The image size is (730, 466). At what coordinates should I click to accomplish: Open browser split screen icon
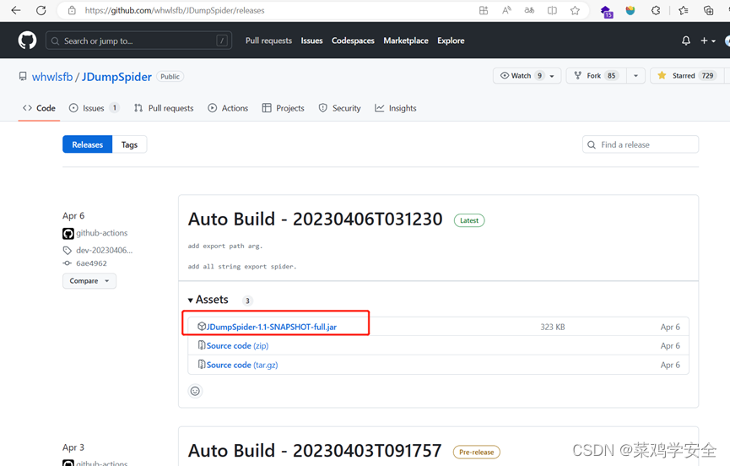click(552, 10)
